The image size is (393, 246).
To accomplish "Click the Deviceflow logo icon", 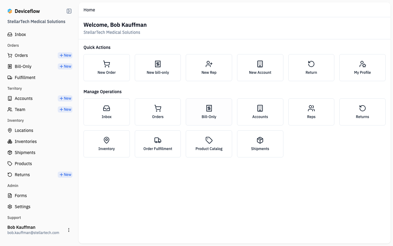I will click(10, 11).
